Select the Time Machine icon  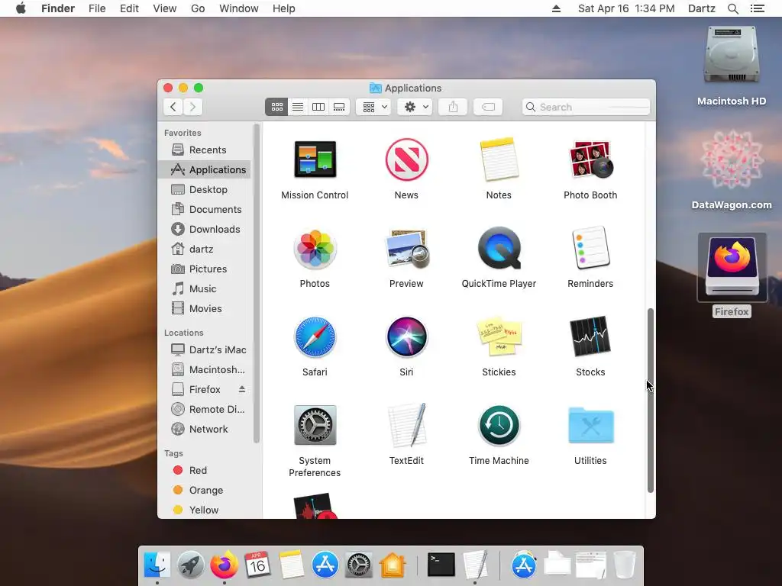(499, 425)
